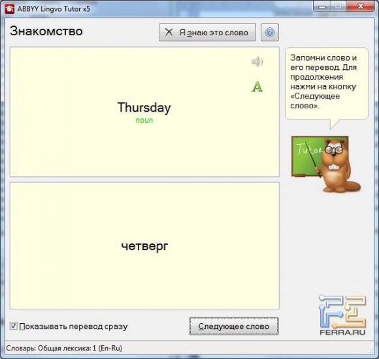
Task: Go to 'Следующее слово'
Action: (234, 326)
